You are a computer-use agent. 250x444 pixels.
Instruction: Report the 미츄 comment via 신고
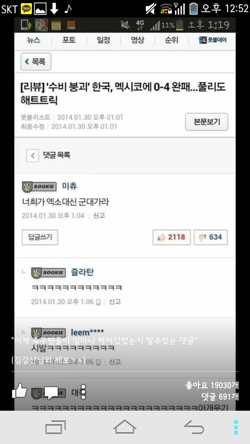[x=99, y=216]
